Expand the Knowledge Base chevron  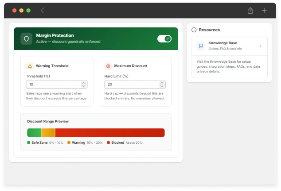[x=261, y=46]
